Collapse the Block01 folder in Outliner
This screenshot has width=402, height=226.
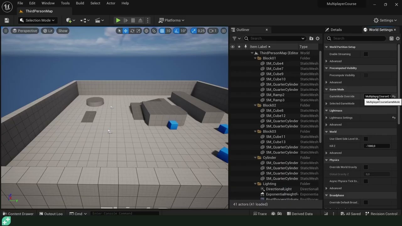point(255,58)
